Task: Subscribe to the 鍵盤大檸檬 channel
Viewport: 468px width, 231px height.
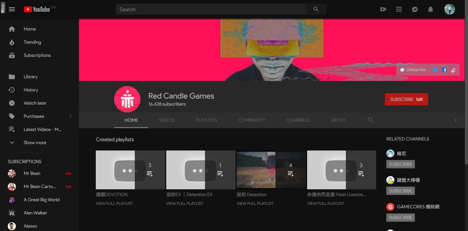Action: click(400, 191)
